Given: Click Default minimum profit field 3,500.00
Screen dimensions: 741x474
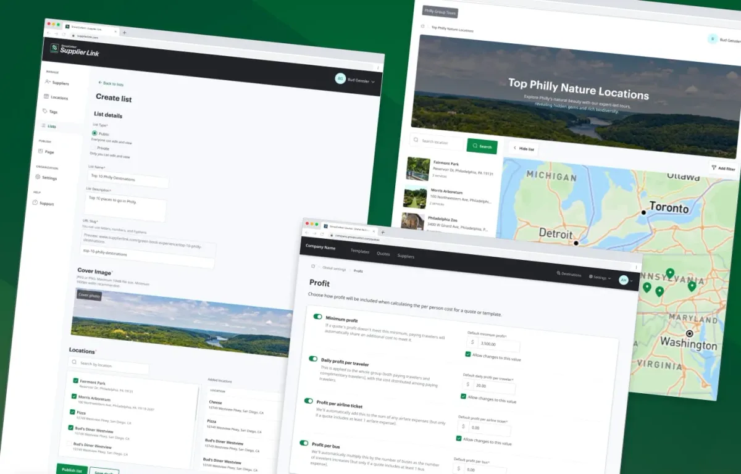Looking at the screenshot, I should (x=493, y=344).
